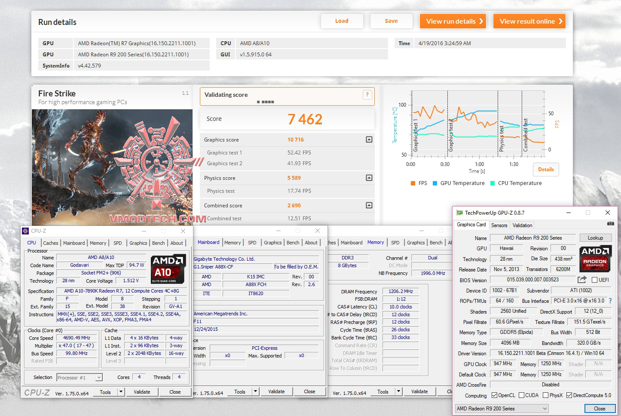Screen dimensions: 621x416
Task: Click the overall score value 7 462
Action: 305,119
